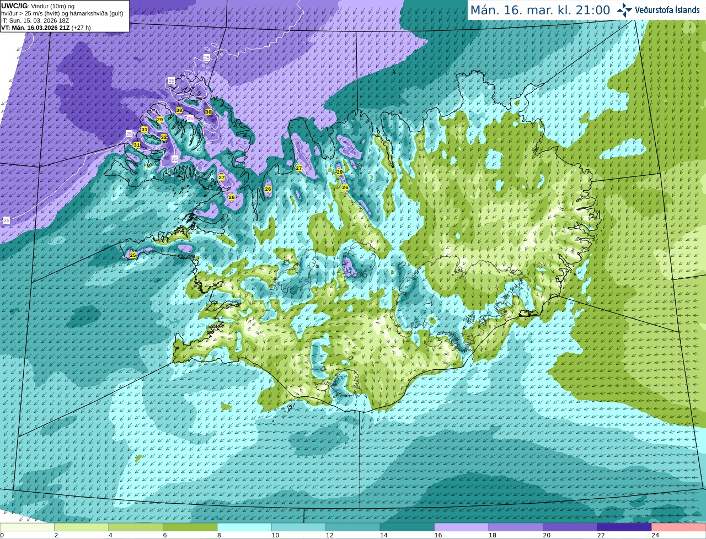
Task: Select the pale yellow 0–2 m/s legend swatch
Action: coord(27,527)
